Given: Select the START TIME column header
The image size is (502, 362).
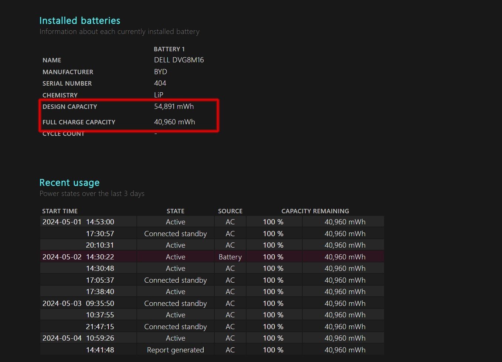Looking at the screenshot, I should [60, 211].
